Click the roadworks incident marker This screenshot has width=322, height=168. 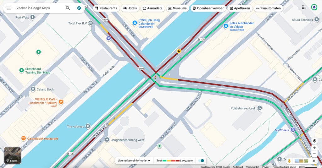179,51
